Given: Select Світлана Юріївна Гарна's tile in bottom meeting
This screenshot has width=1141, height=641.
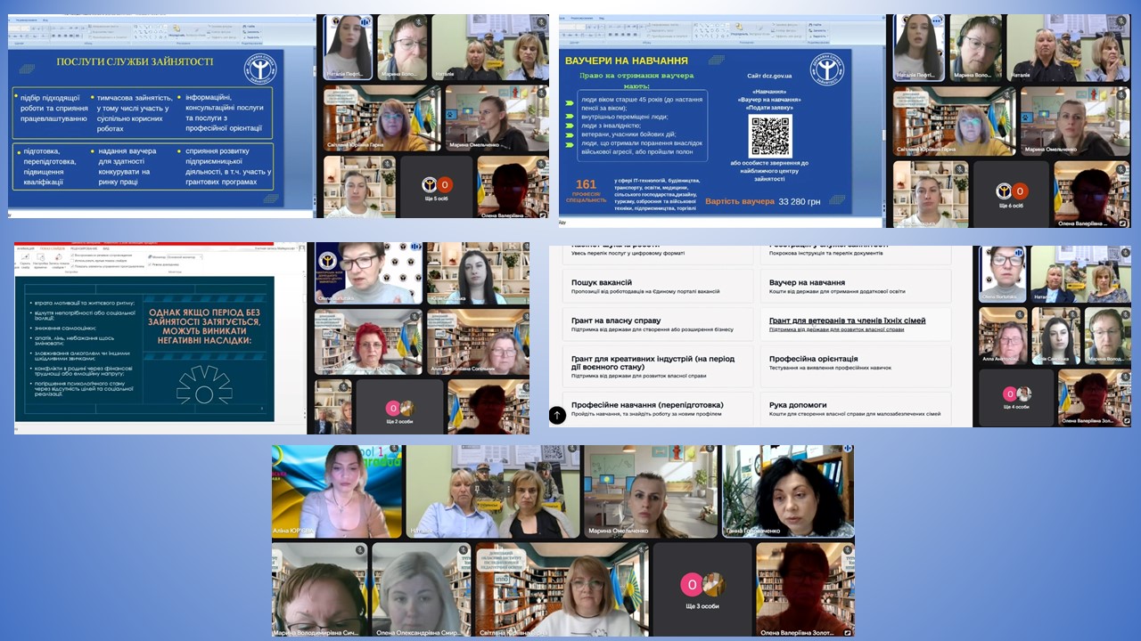Looking at the screenshot, I should (562, 588).
